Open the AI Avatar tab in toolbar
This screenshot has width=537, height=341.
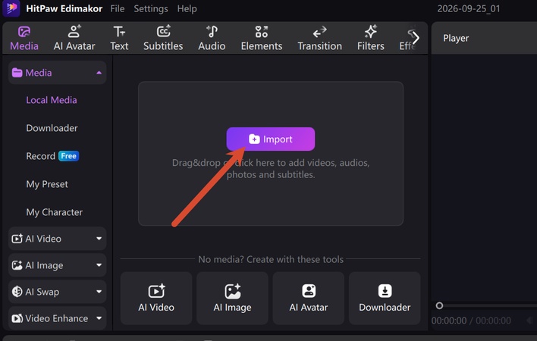point(74,38)
